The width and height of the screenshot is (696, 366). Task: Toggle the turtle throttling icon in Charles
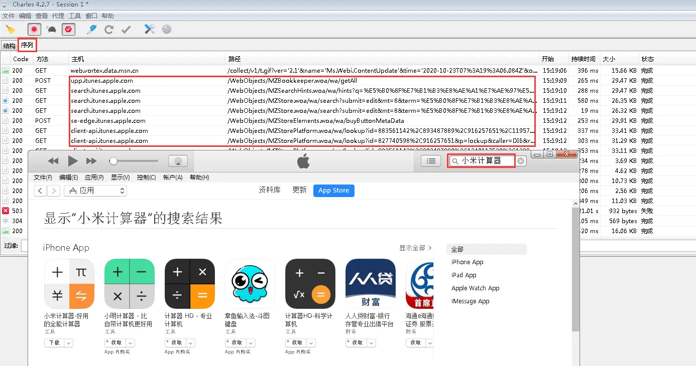click(x=51, y=30)
